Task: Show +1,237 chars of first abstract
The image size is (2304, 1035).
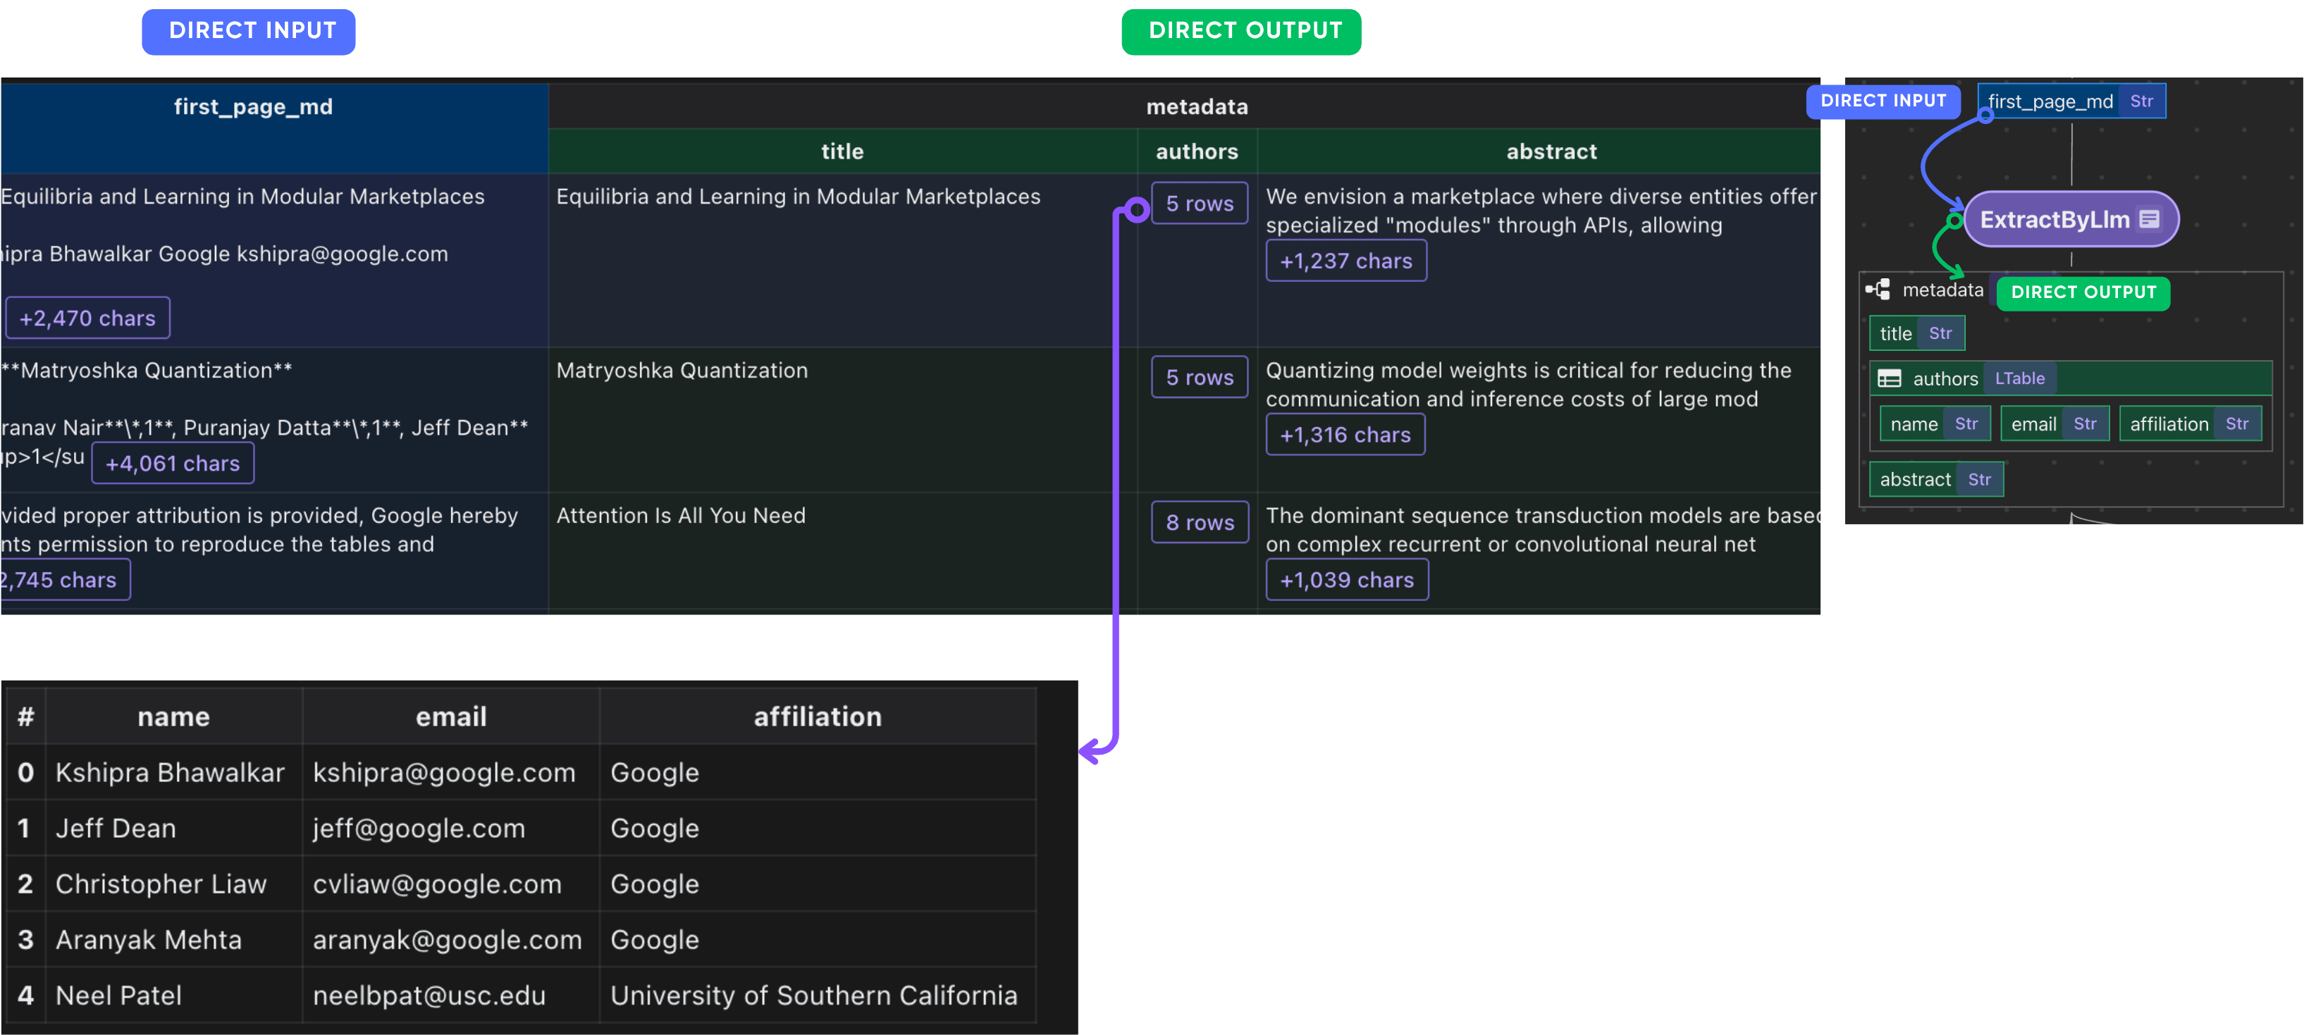Action: tap(1345, 261)
